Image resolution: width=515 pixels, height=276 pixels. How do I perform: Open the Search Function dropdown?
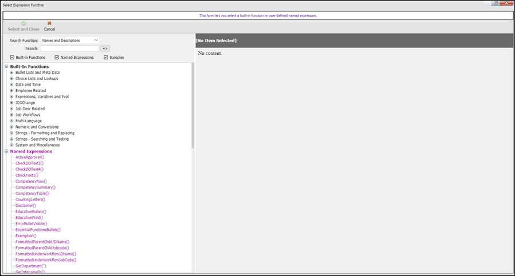pyautogui.click(x=70, y=41)
